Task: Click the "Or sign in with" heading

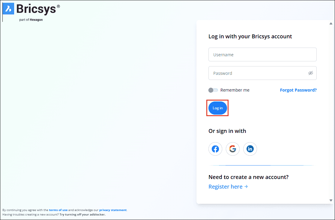Action: click(227, 131)
